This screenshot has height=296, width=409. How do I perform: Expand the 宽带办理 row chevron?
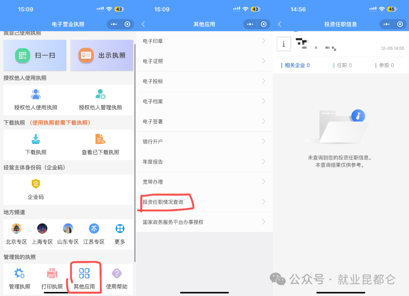[264, 182]
